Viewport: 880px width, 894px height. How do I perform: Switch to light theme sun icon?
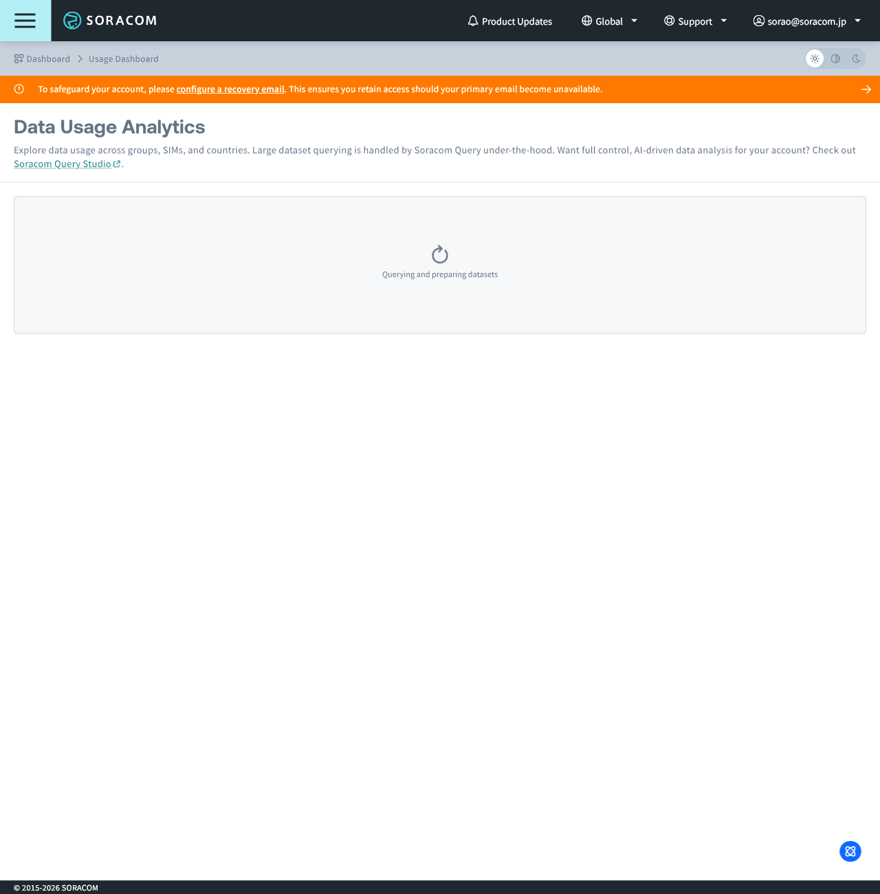815,58
